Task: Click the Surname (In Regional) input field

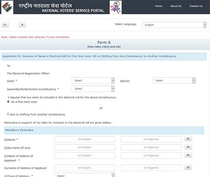Action: point(151,147)
